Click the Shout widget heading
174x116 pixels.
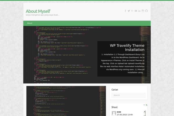tap(115, 107)
